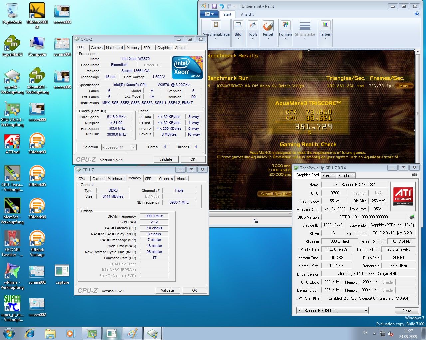Switch to the Start tab in Paint

(x=227, y=14)
